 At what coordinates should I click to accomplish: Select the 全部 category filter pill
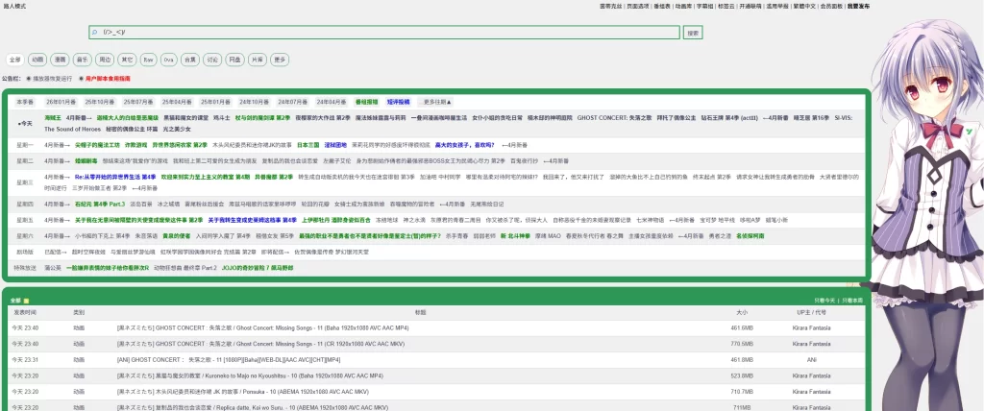15,60
